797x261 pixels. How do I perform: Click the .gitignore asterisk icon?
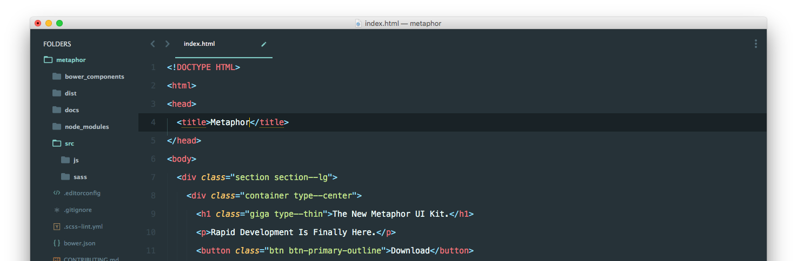[x=57, y=210]
